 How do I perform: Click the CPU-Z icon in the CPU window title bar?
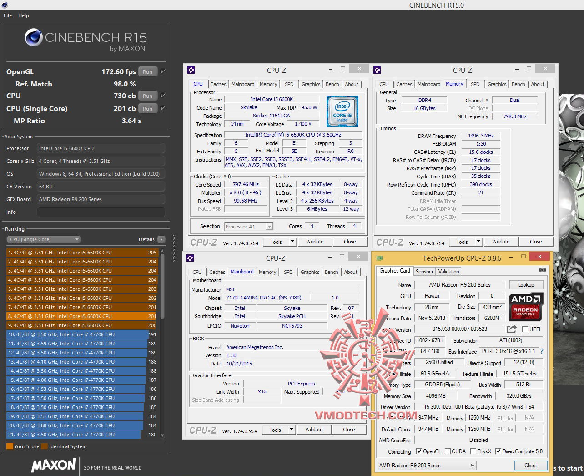click(x=191, y=70)
